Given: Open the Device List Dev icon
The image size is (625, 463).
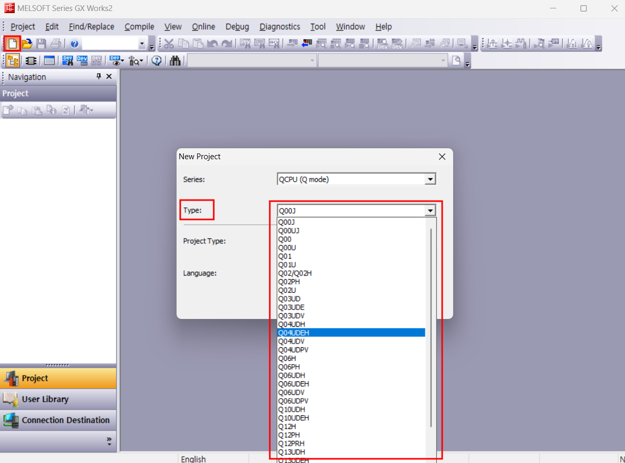Looking at the screenshot, I should [82, 61].
